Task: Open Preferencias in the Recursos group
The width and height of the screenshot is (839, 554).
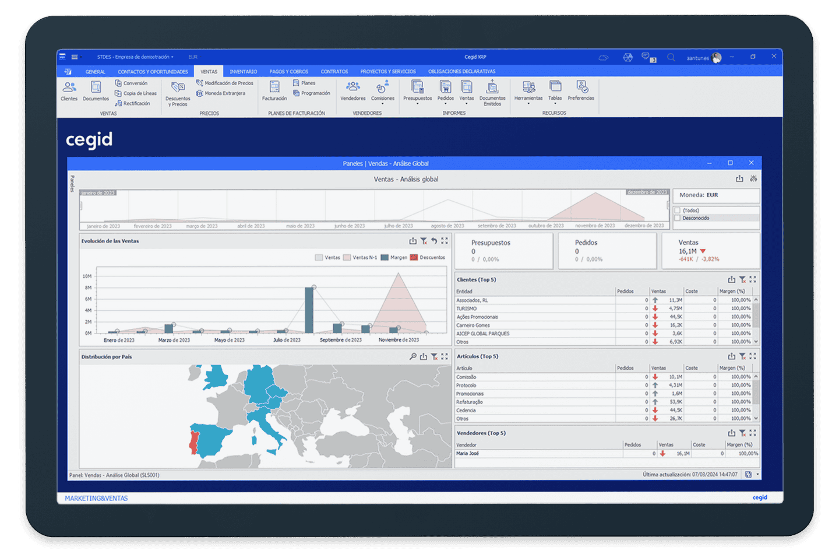Action: pos(581,89)
